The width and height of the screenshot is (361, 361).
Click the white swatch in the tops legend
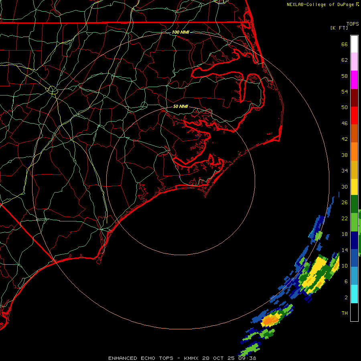click(x=354, y=44)
